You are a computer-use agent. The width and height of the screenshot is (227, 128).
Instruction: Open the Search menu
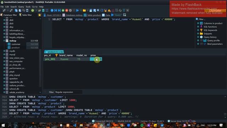coord(13,7)
